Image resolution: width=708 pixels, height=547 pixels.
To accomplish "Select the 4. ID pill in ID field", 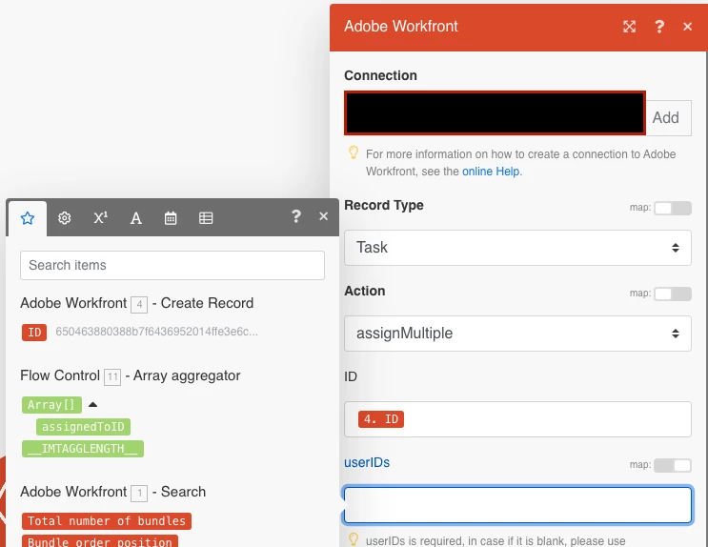I will [x=380, y=419].
